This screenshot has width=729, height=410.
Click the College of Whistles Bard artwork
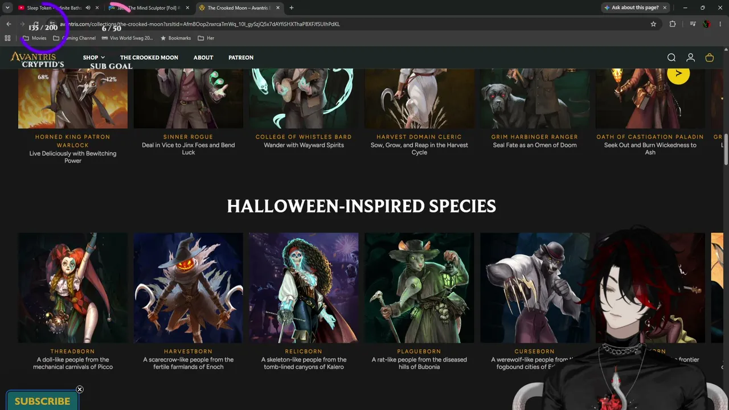pyautogui.click(x=304, y=98)
